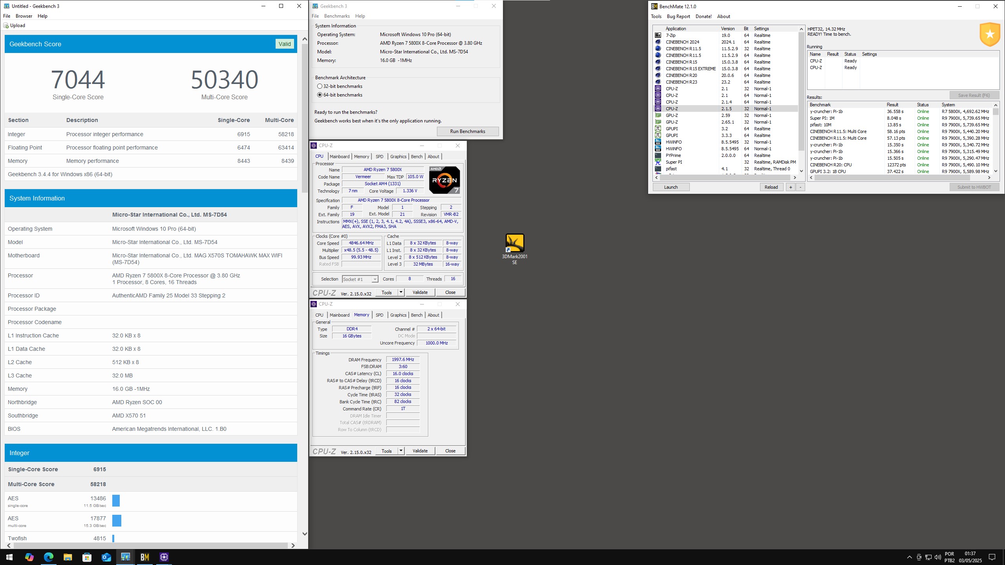Click the BenchMate gold star shield badge

click(x=990, y=35)
